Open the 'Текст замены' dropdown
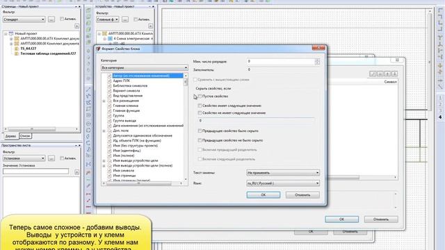Viewport: 445px width, 250px height. click(x=283, y=173)
